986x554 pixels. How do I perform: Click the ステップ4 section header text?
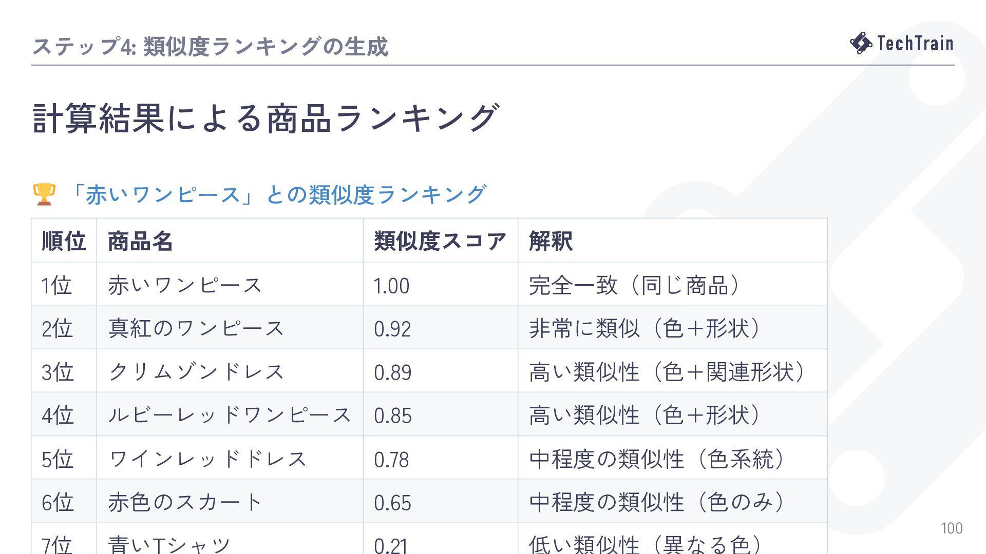[210, 46]
